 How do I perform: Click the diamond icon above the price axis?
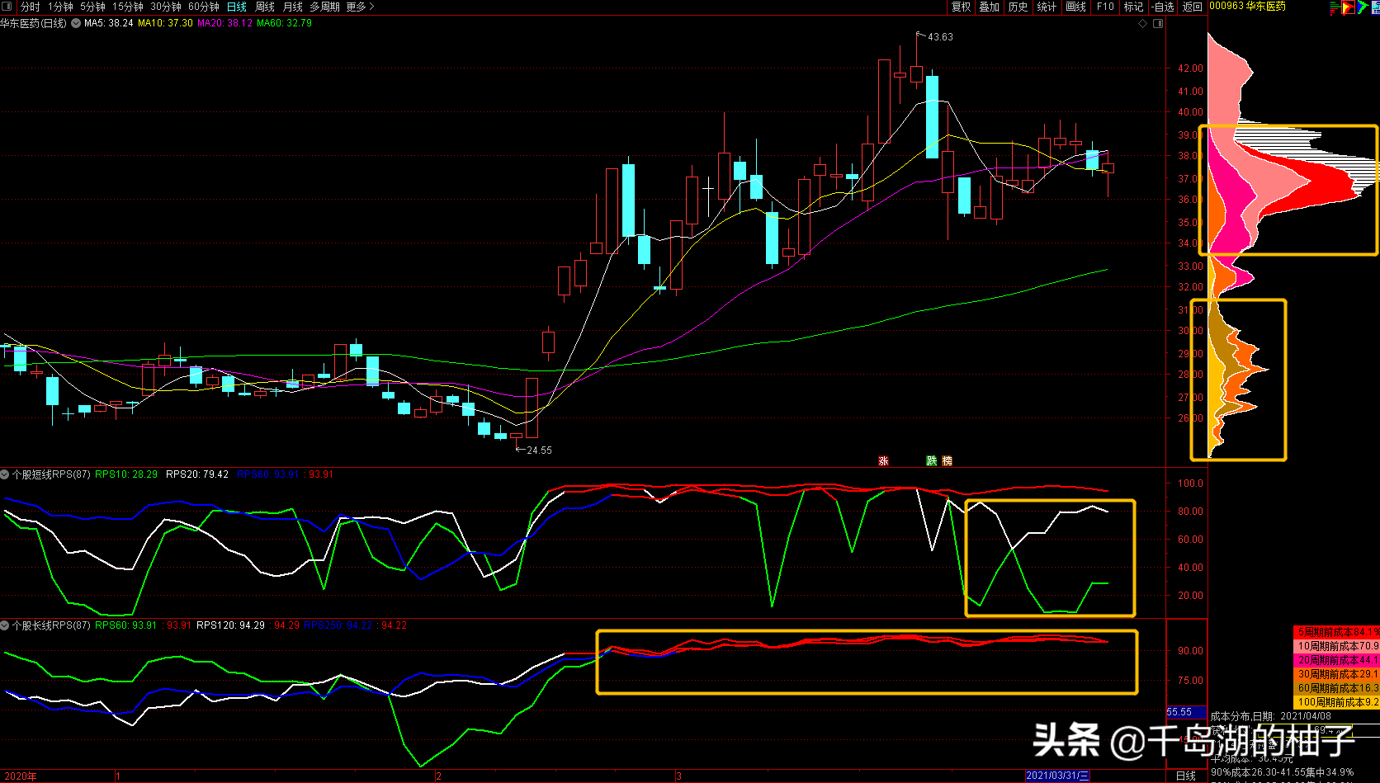click(x=1143, y=24)
